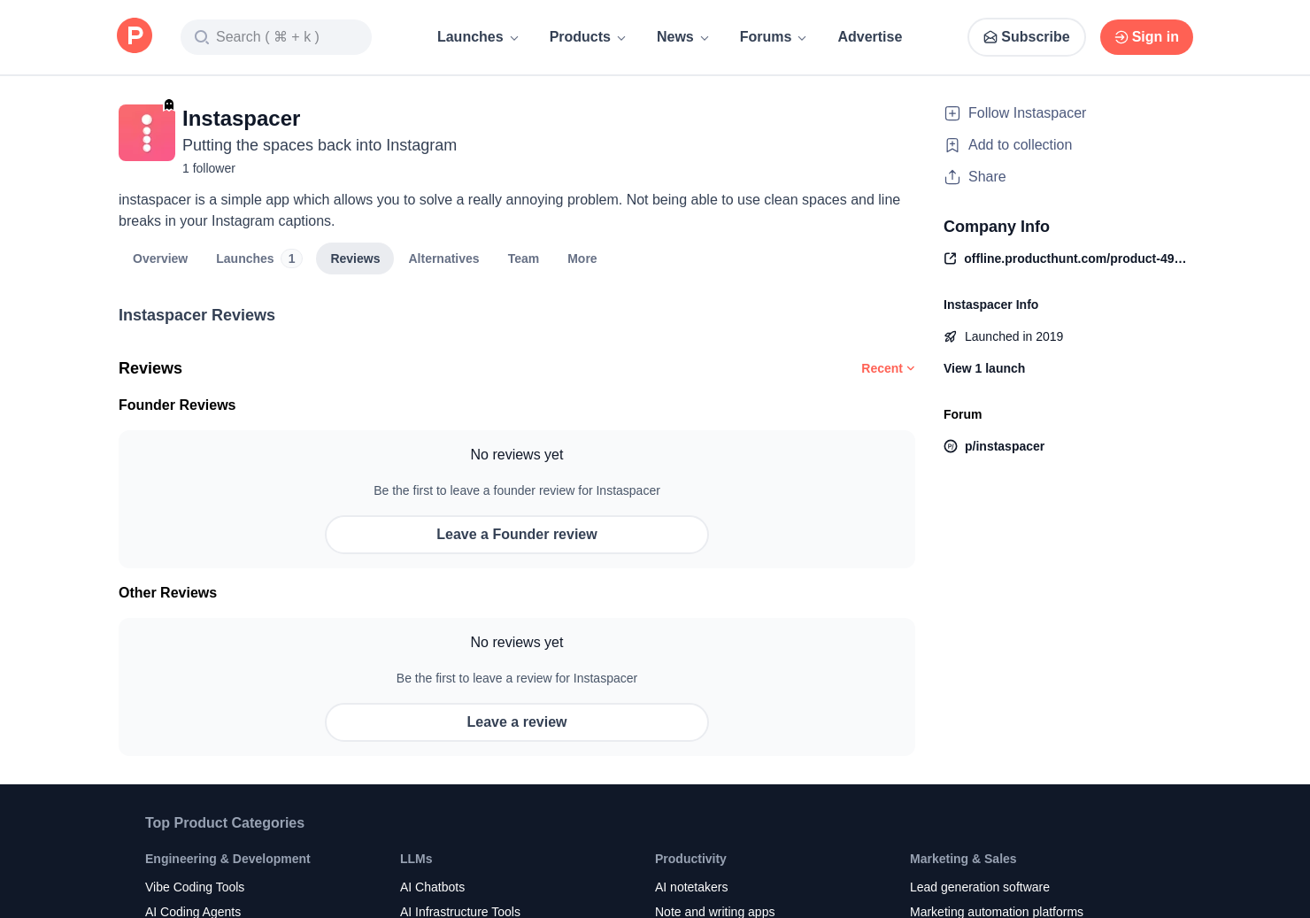Click the external link icon in Company Info

point(951,258)
